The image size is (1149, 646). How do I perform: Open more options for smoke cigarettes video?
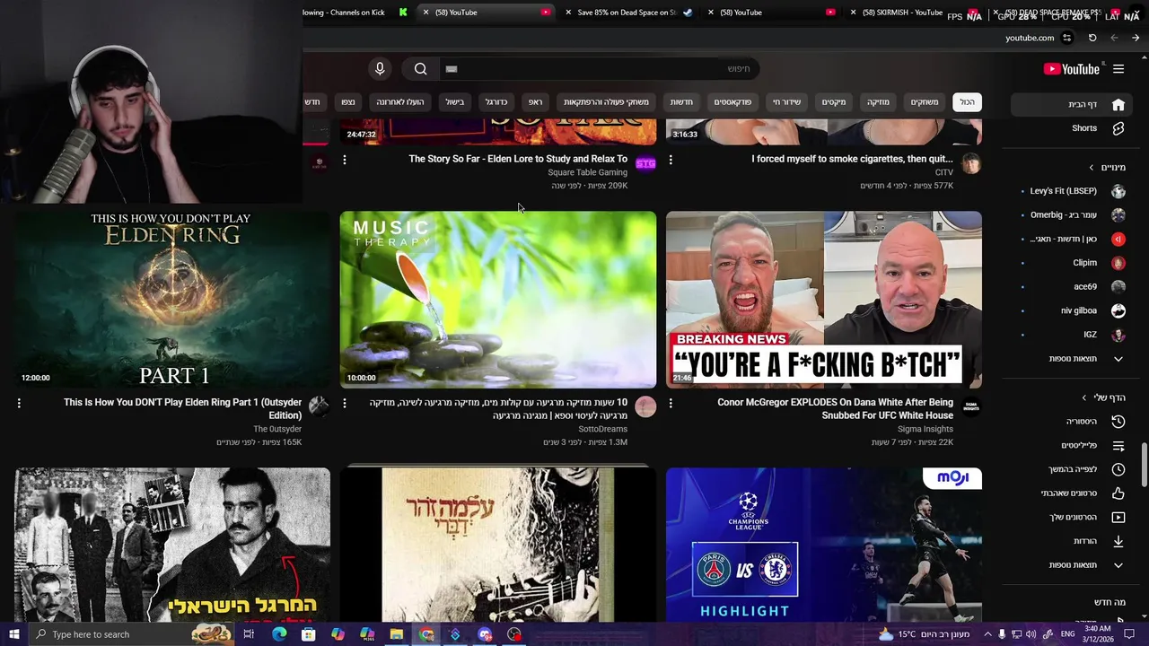point(671,160)
